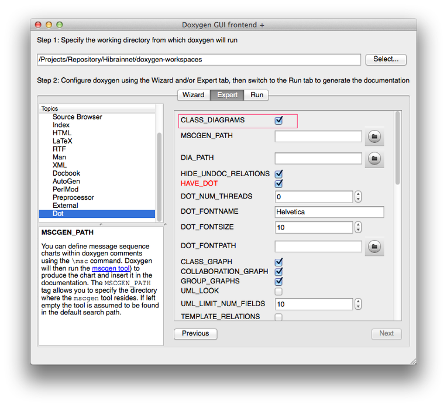Select the Man topic
The height and width of the screenshot is (407, 447).
click(59, 158)
